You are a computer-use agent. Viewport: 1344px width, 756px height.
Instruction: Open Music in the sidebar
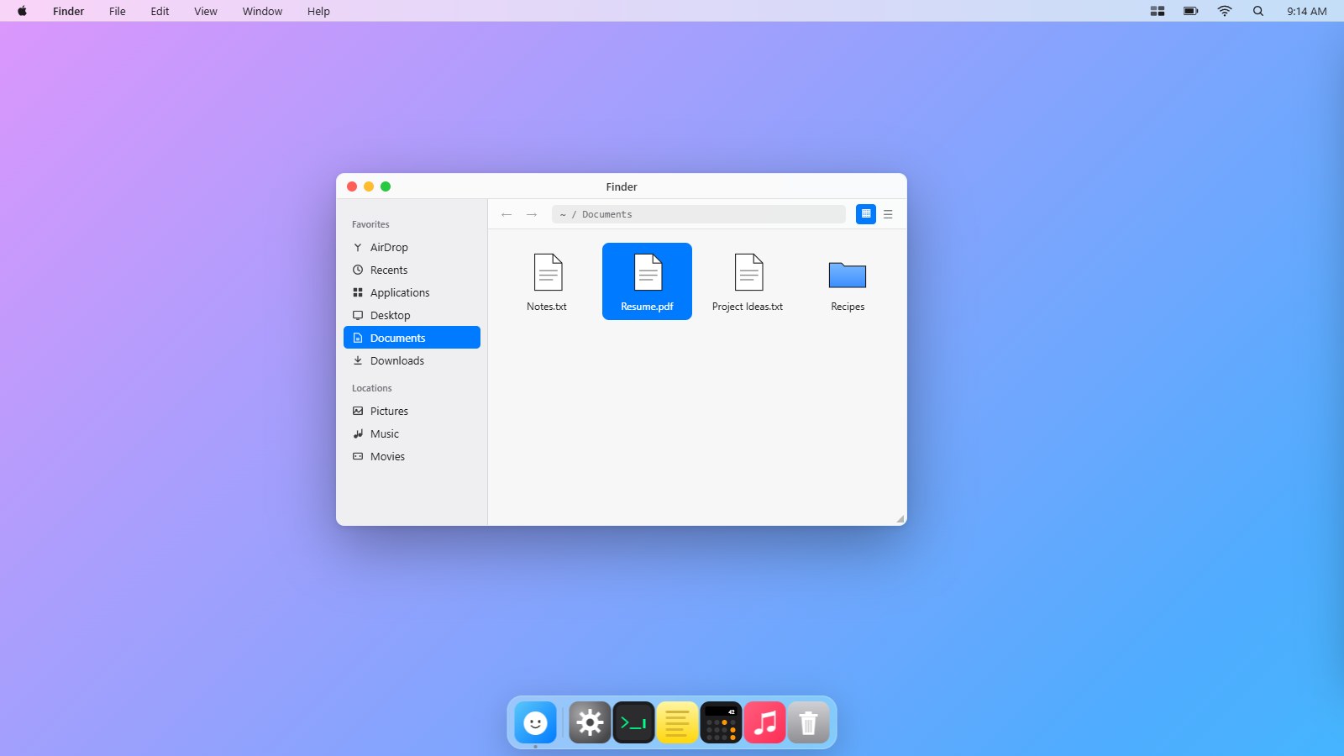click(412, 433)
